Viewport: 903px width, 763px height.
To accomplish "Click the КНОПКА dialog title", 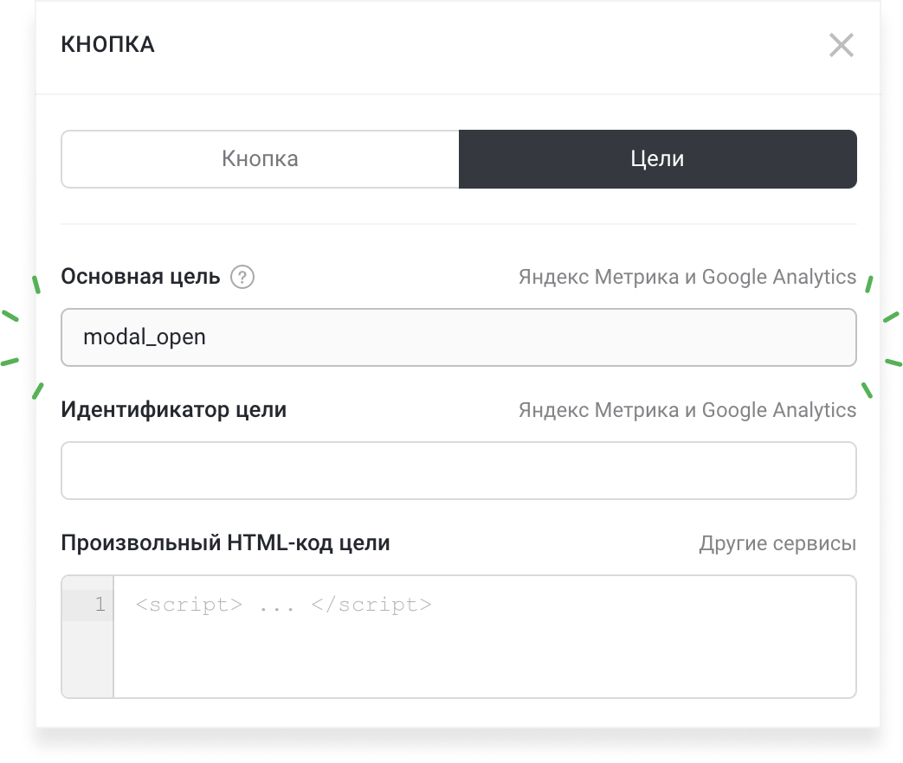I will pyautogui.click(x=107, y=44).
